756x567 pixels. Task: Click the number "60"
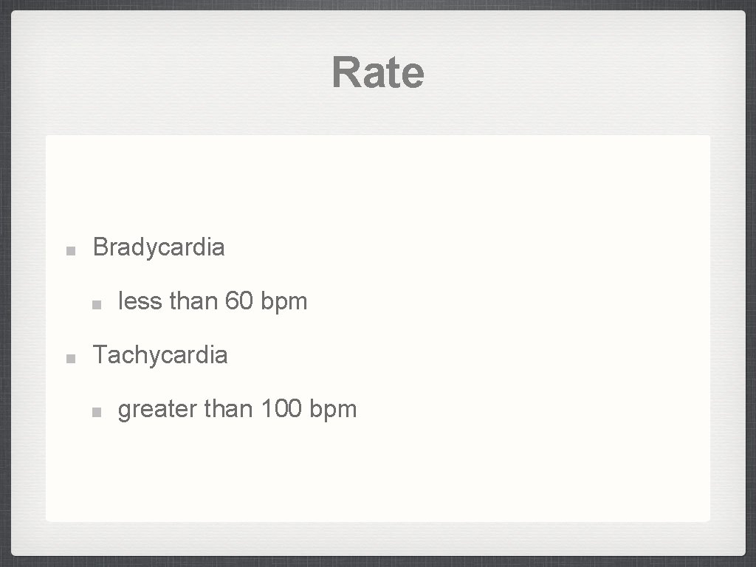[238, 301]
